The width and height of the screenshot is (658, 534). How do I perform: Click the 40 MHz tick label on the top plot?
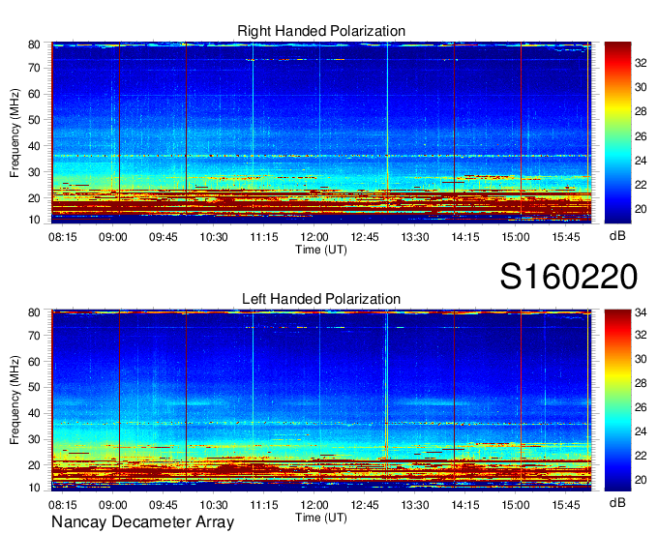(34, 146)
